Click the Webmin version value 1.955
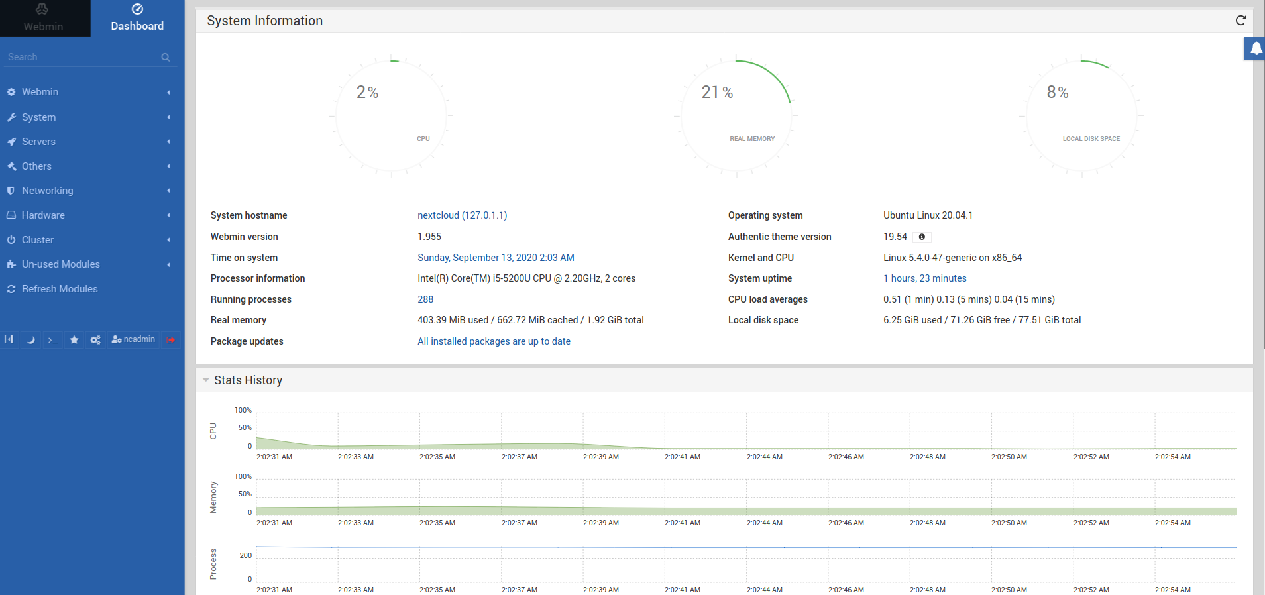1265x595 pixels. point(429,237)
